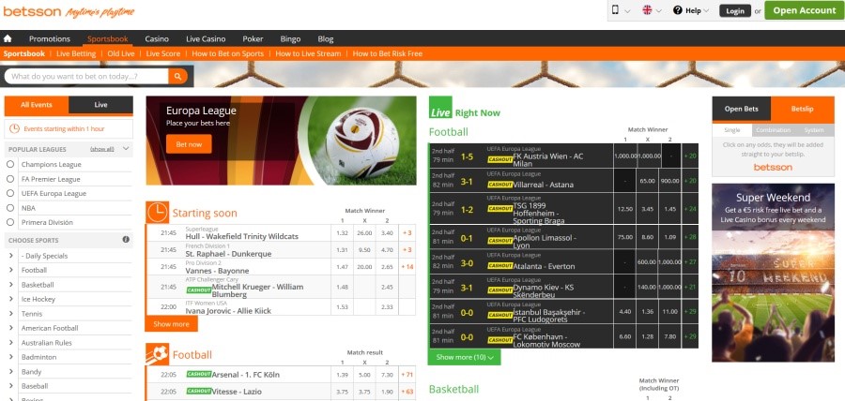Screen dimensions: 845x401
Task: Click Bet now on Europa League banner
Action: coord(189,144)
